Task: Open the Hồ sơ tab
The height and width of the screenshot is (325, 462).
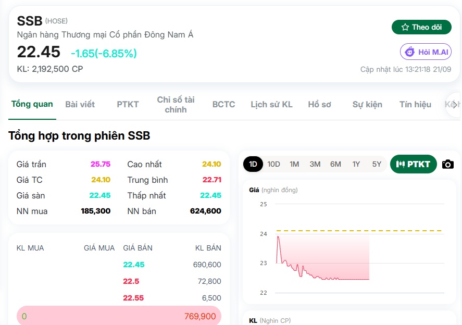Action: 319,104
